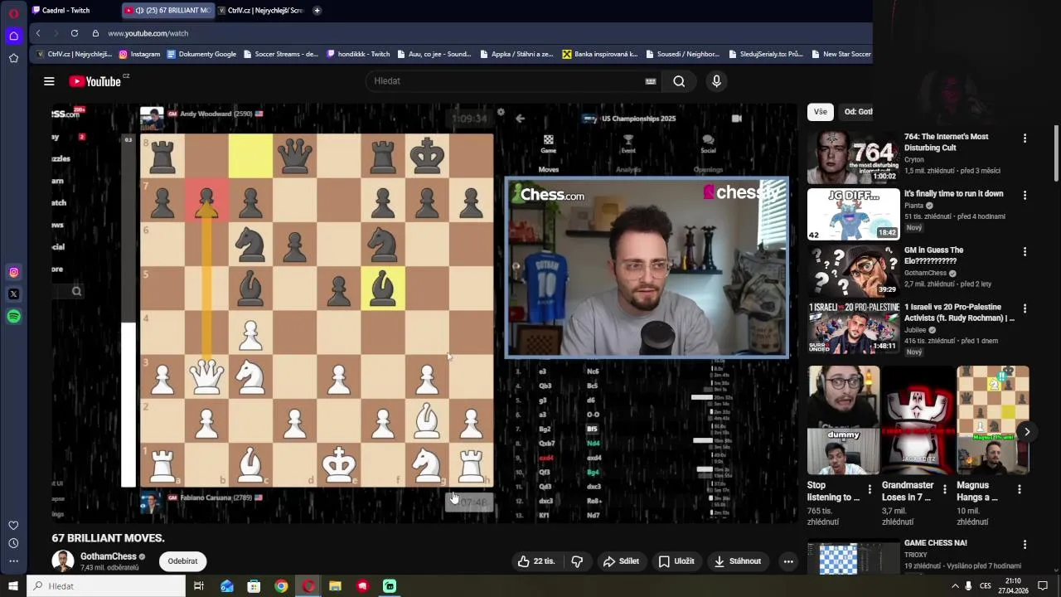
Task: Reload the current page
Action: point(74,33)
